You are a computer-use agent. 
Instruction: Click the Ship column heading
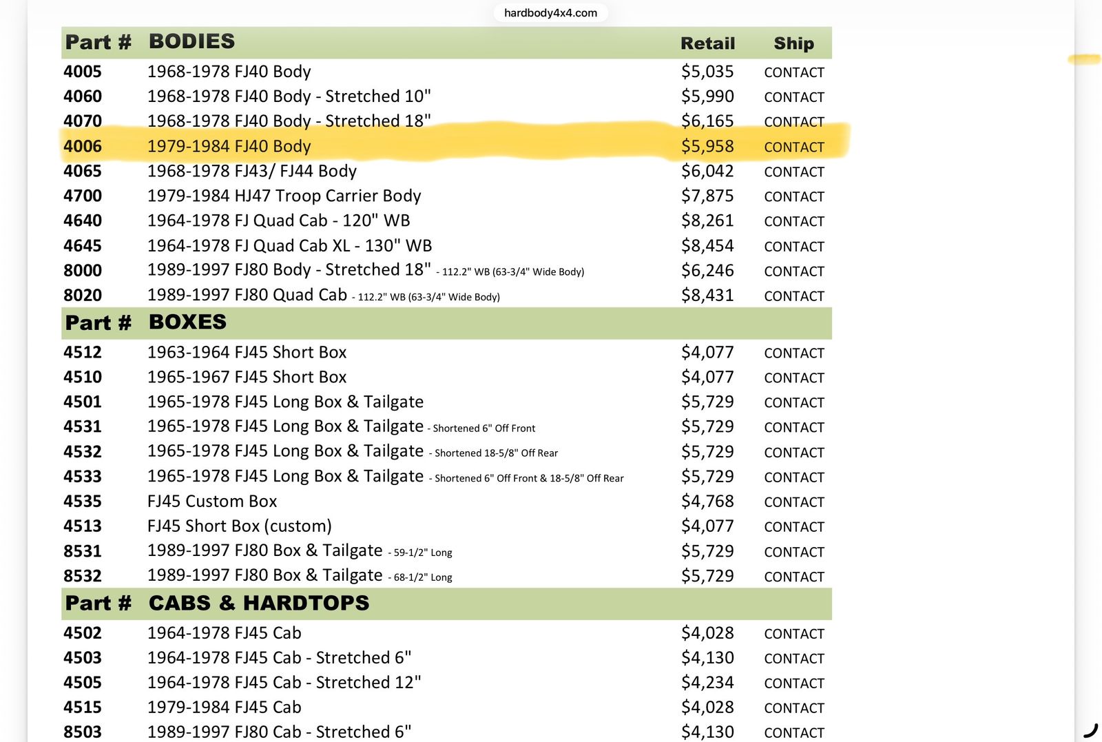(794, 43)
